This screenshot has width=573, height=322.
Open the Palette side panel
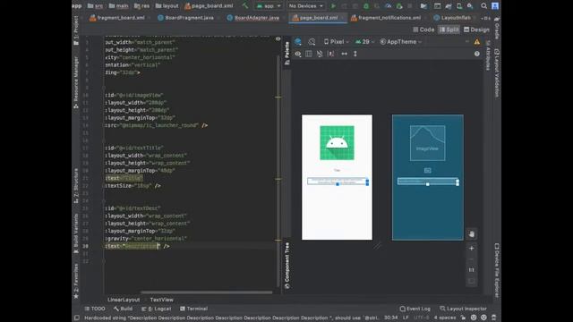coord(286,53)
